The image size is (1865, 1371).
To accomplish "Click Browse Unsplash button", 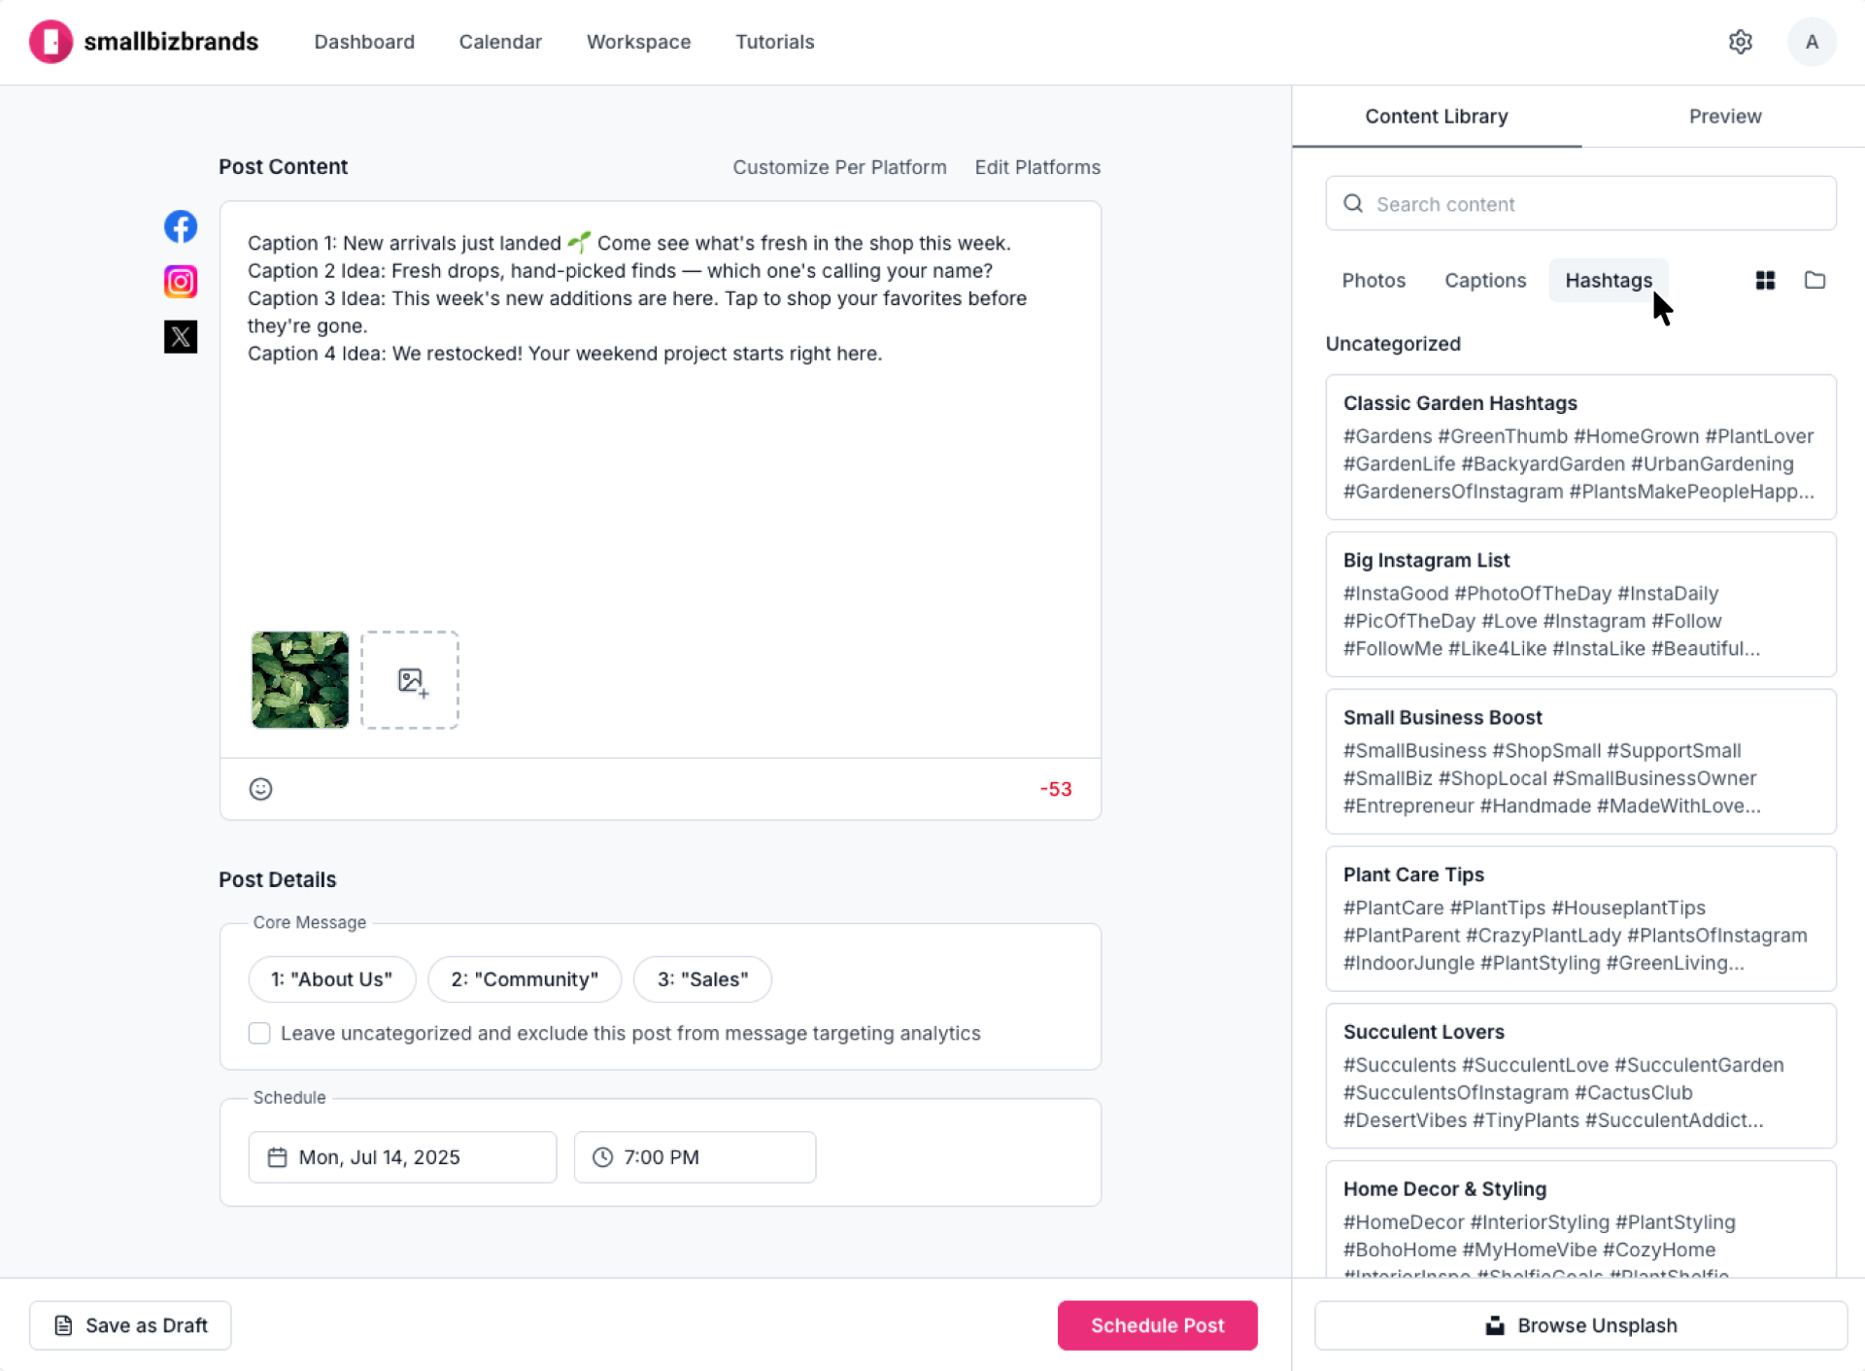I will click(1580, 1325).
